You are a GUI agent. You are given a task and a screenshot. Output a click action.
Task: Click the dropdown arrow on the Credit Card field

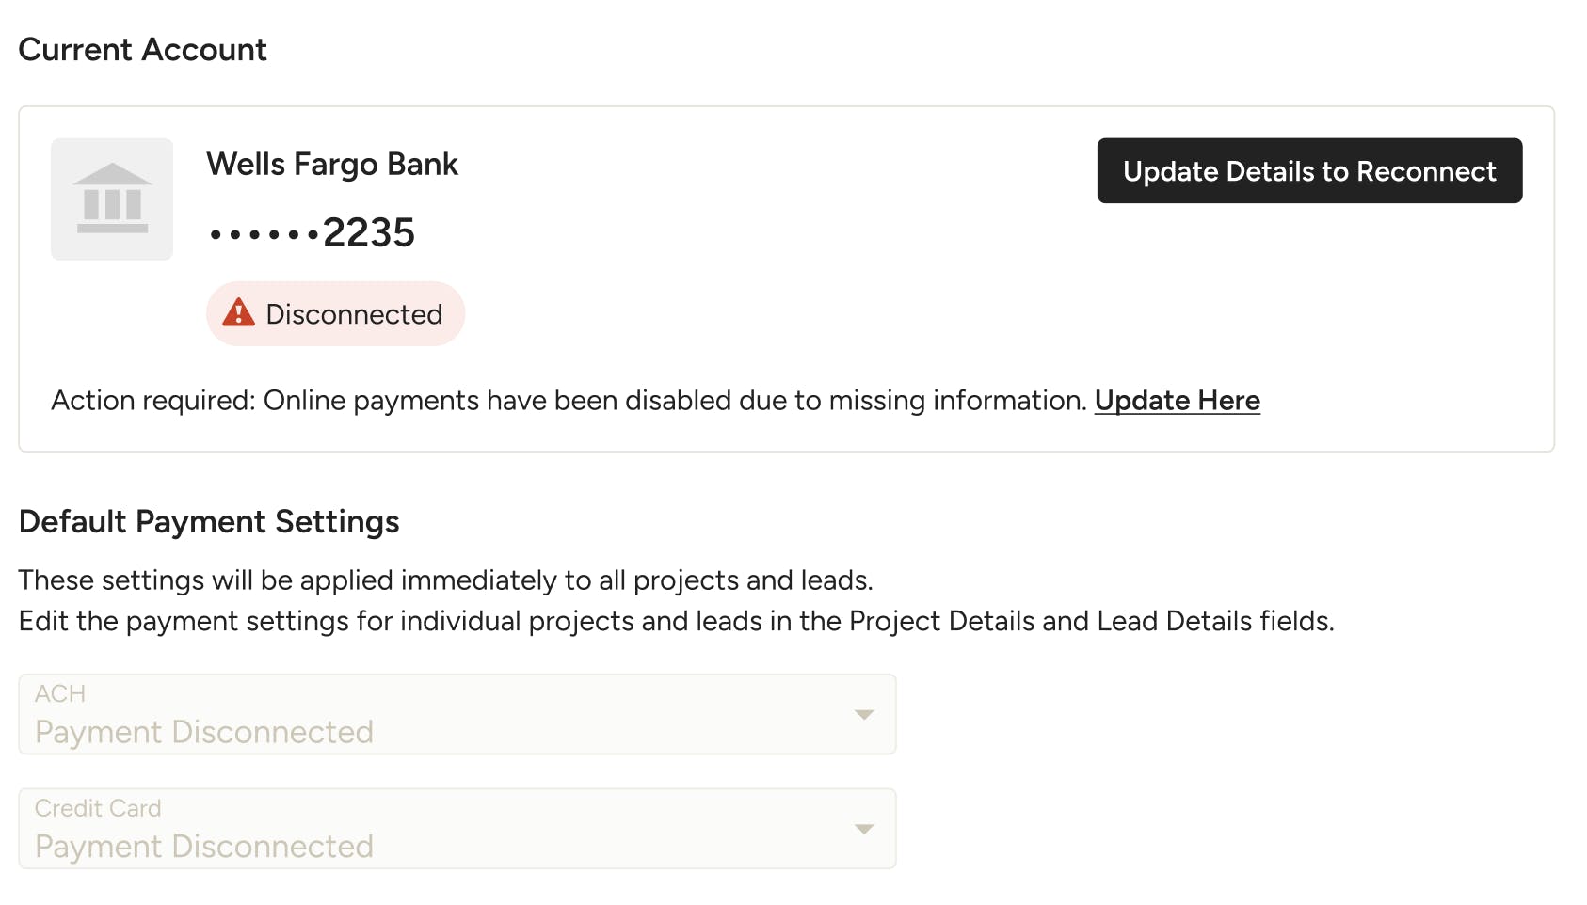click(863, 829)
